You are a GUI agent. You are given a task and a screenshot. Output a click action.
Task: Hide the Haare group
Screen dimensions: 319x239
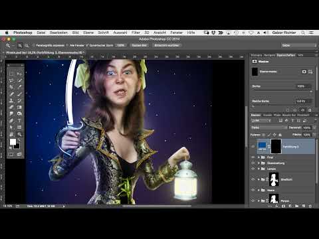(253, 190)
